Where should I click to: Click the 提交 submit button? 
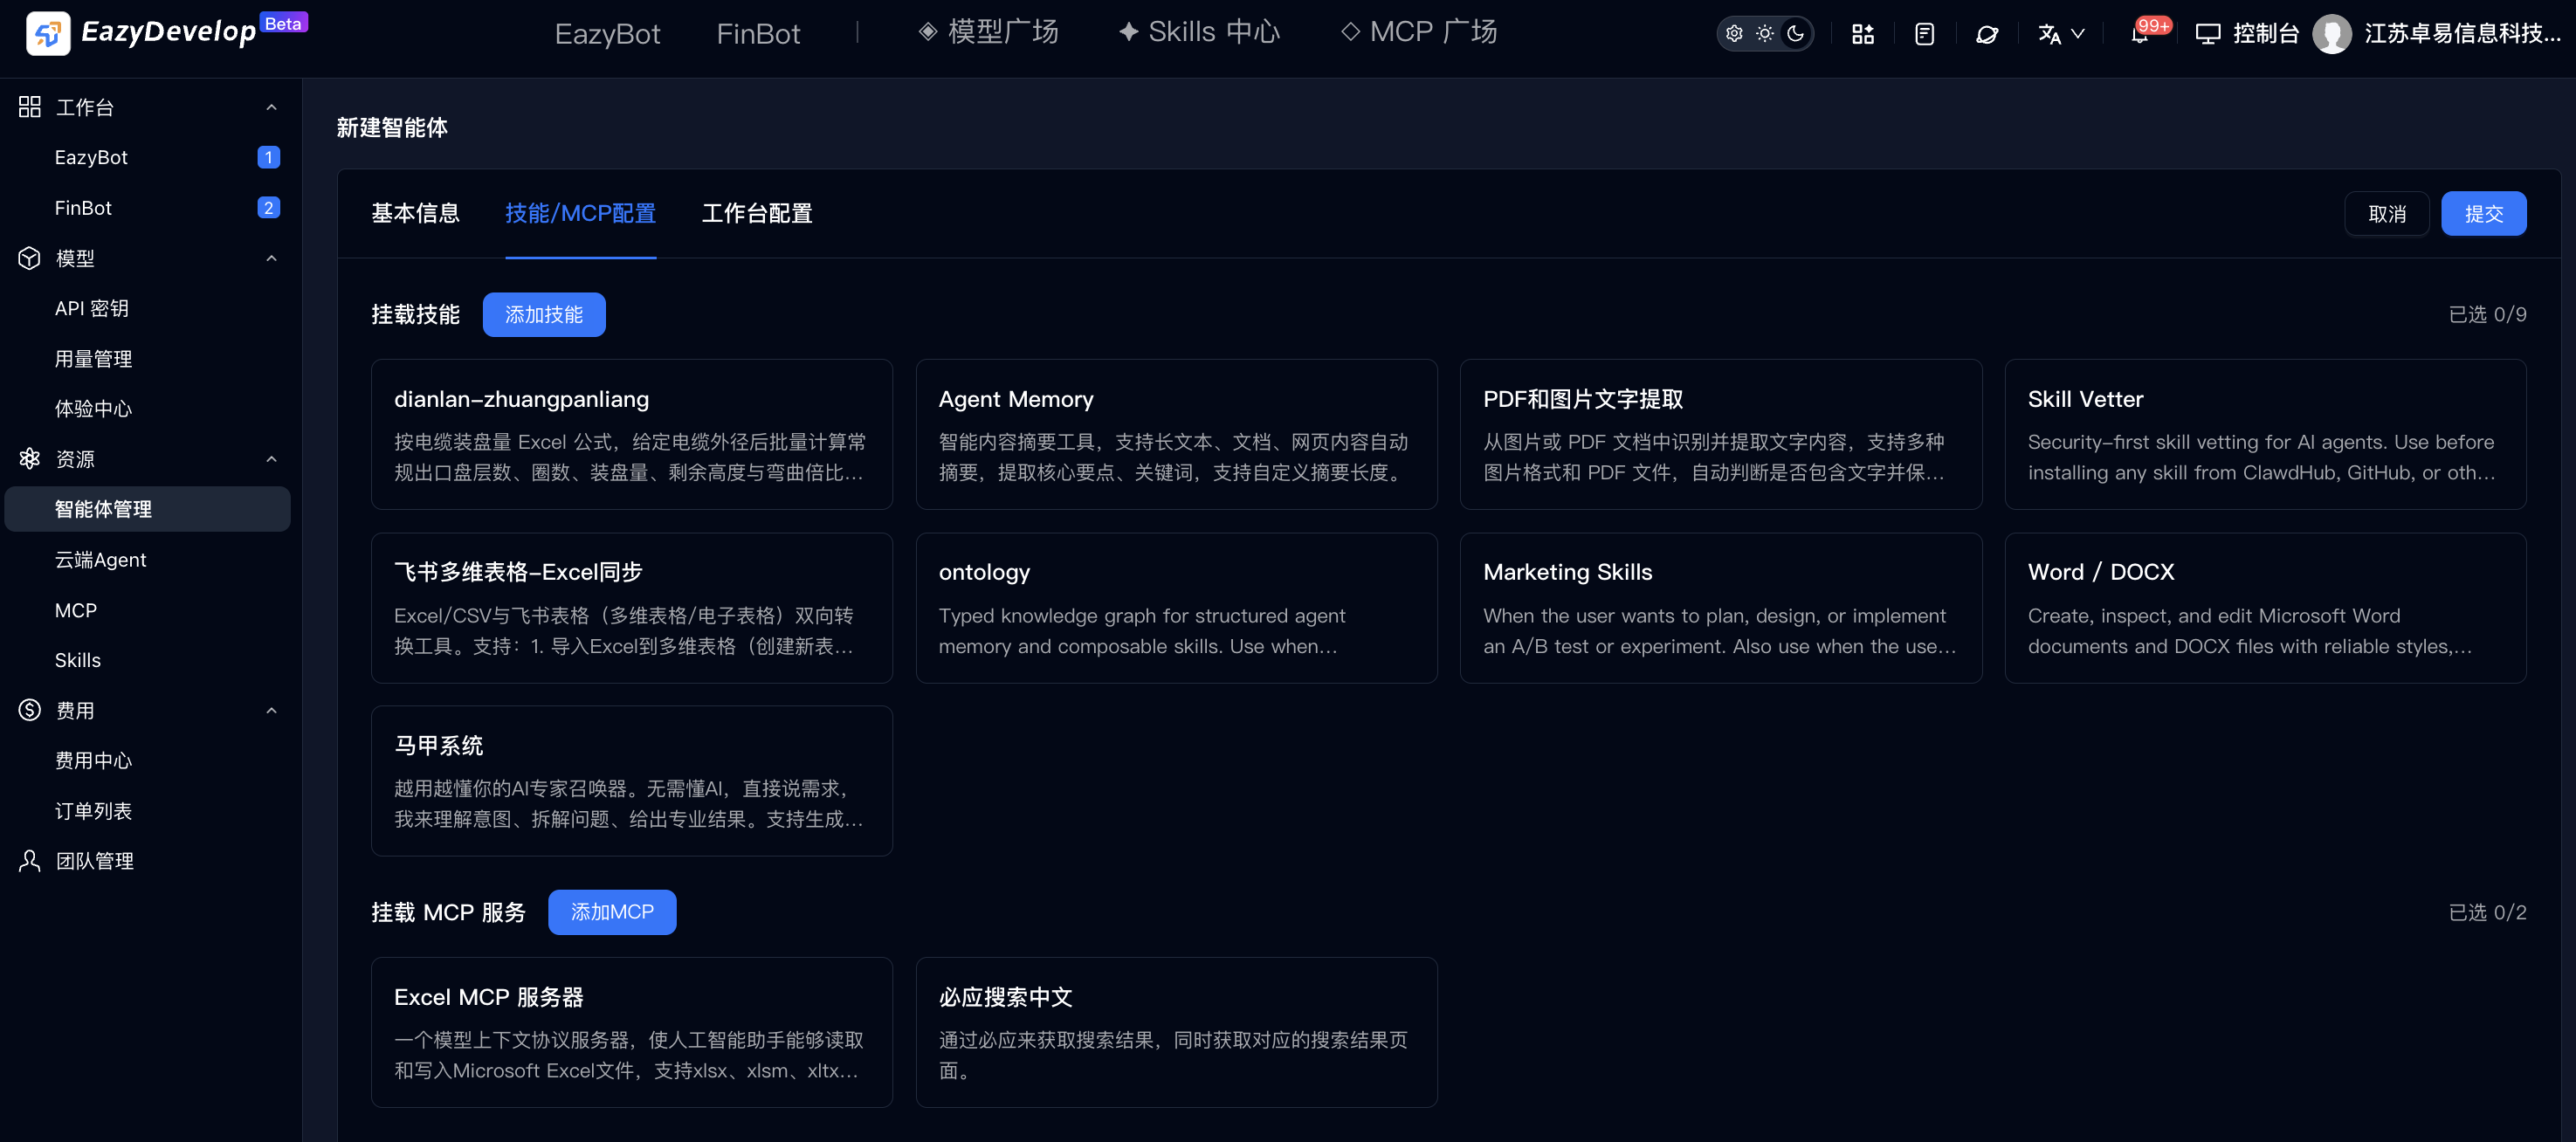tap(2483, 214)
